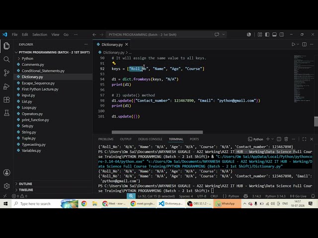Open the Search view in activity bar
This screenshot has width=318, height=238.
6,59
